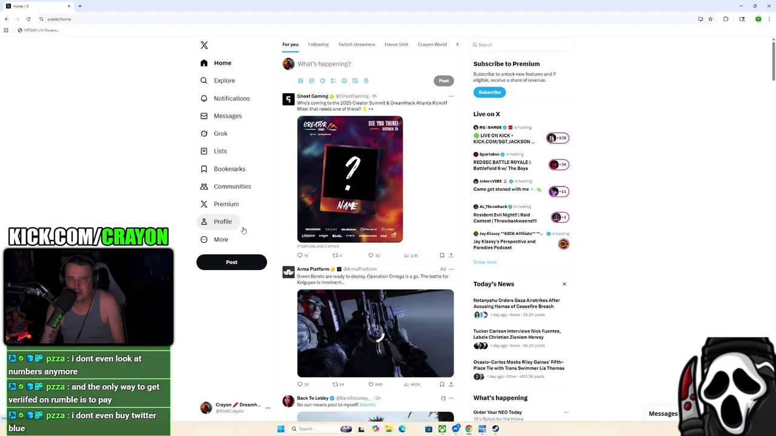Switch to the Crayon World tab
The image size is (776, 436).
pos(432,44)
